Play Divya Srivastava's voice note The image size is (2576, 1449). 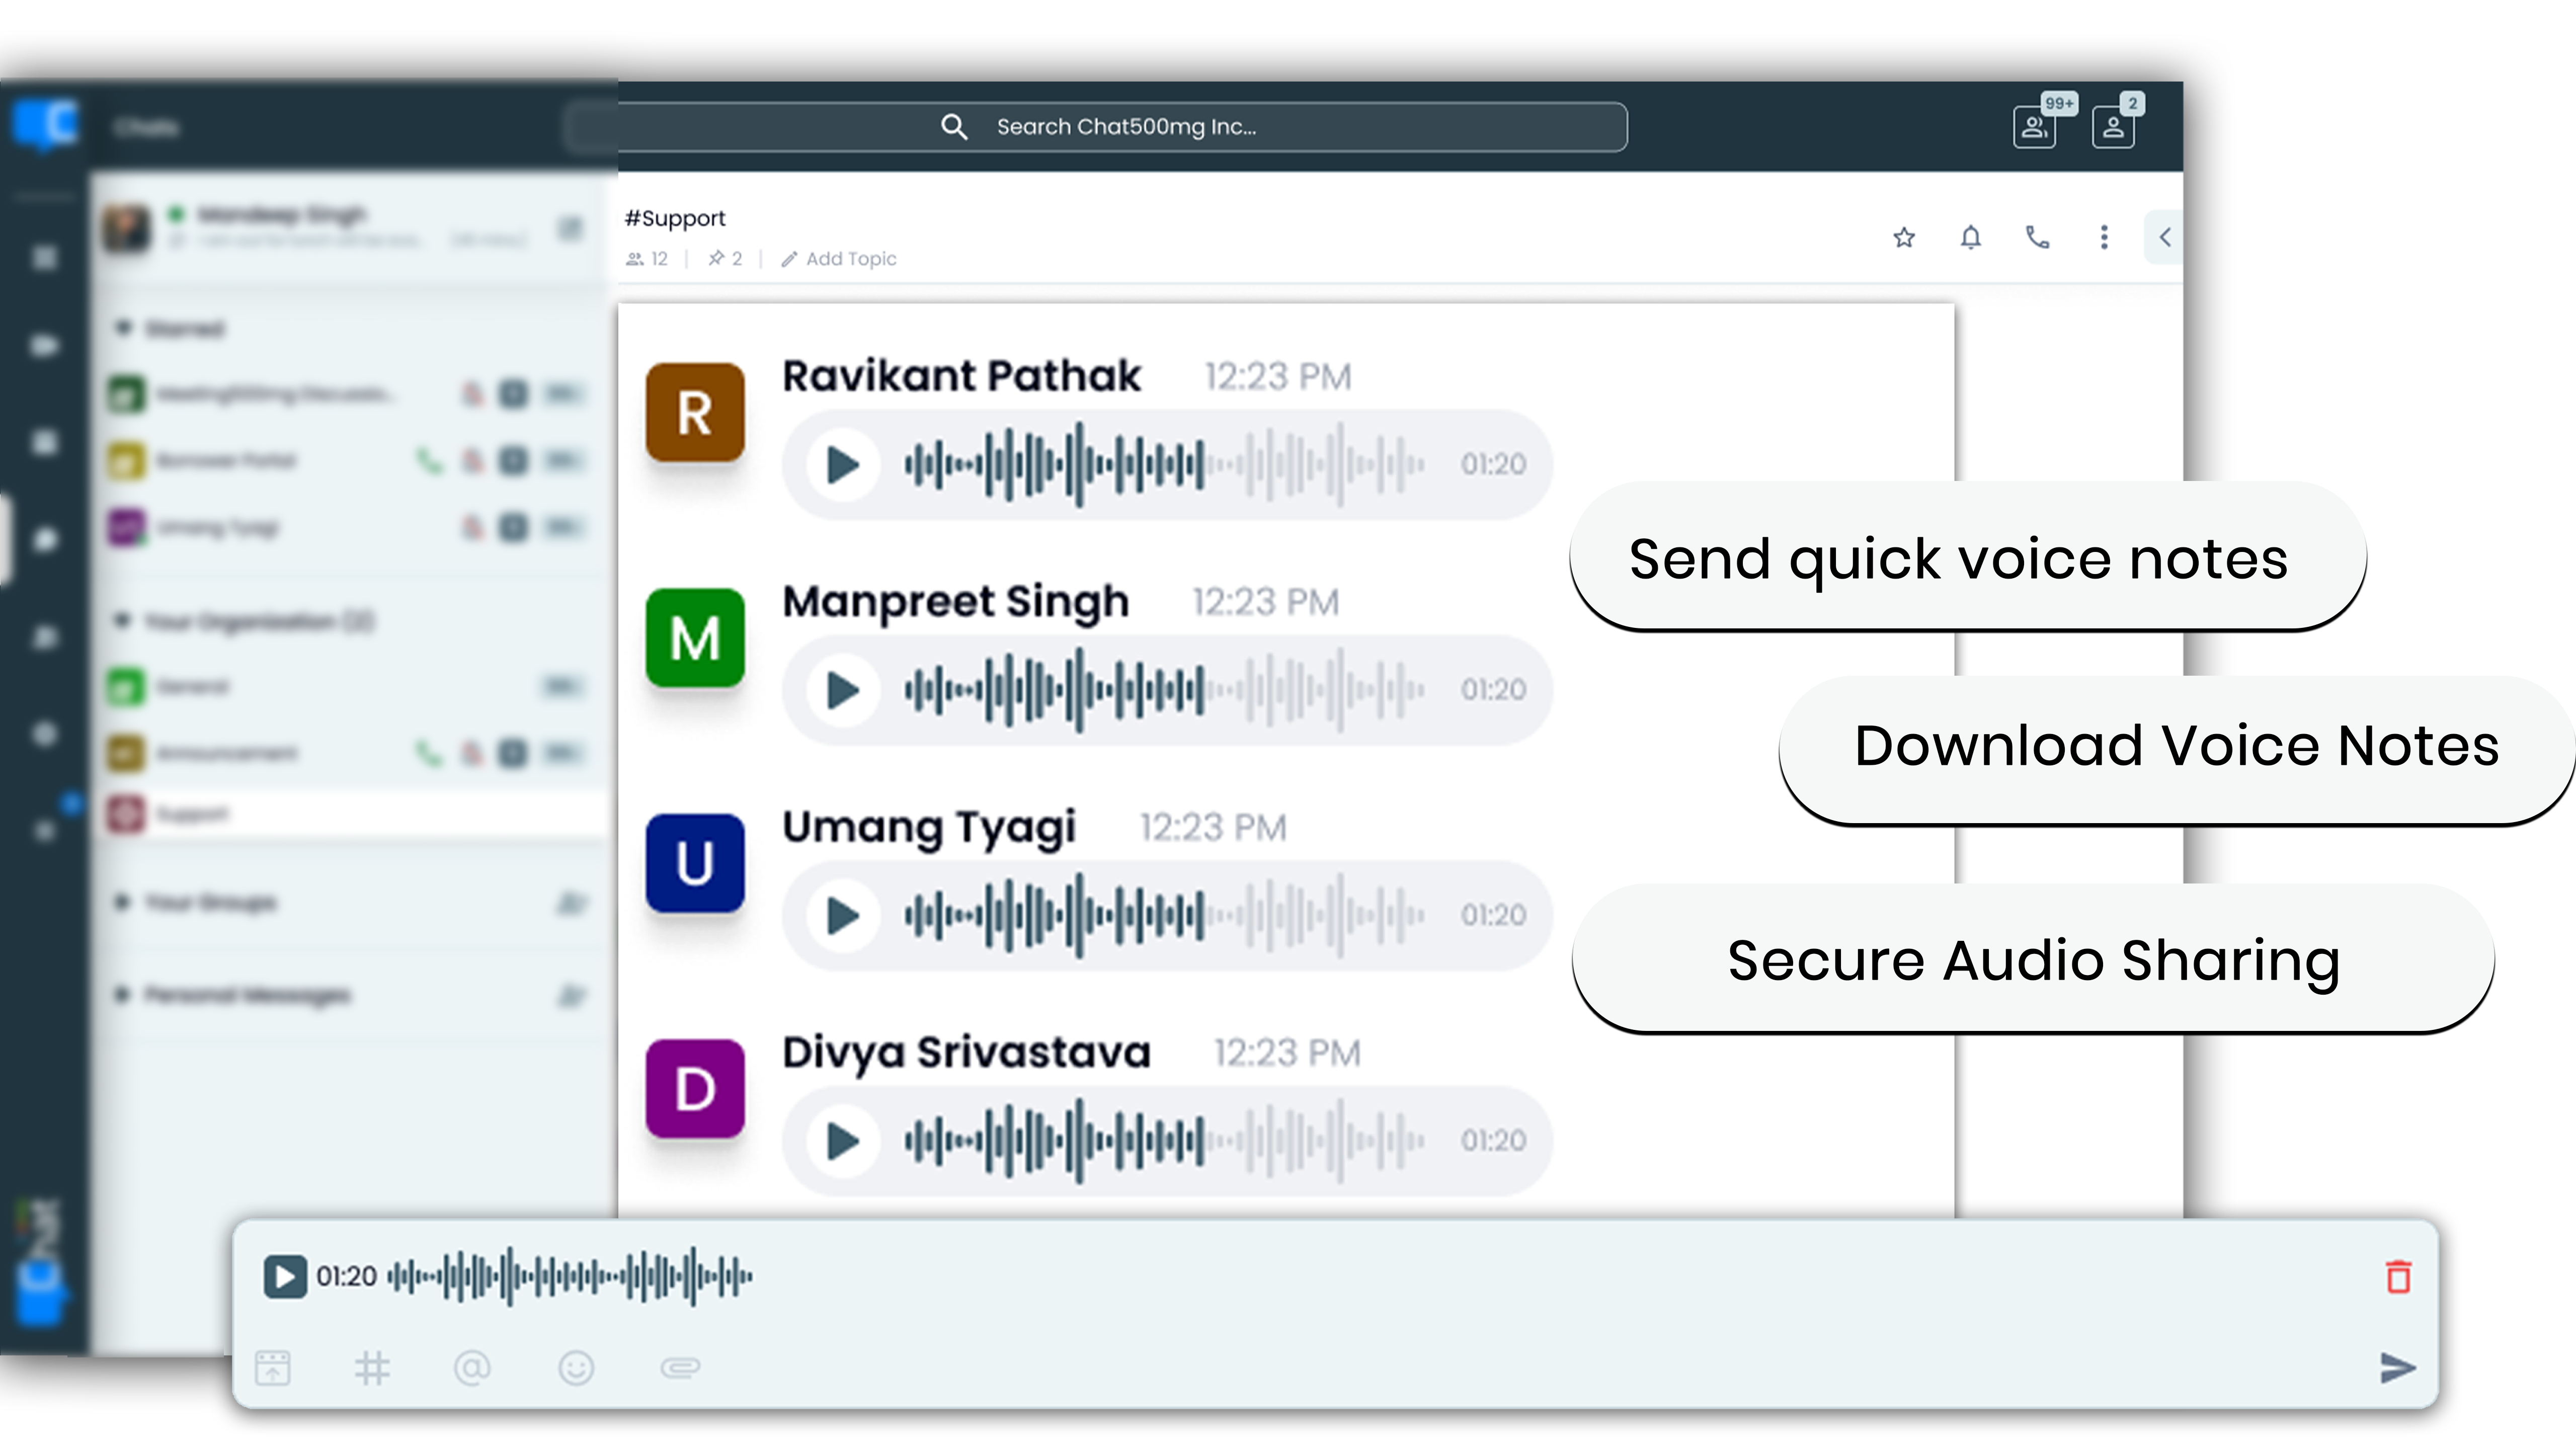pos(843,1141)
